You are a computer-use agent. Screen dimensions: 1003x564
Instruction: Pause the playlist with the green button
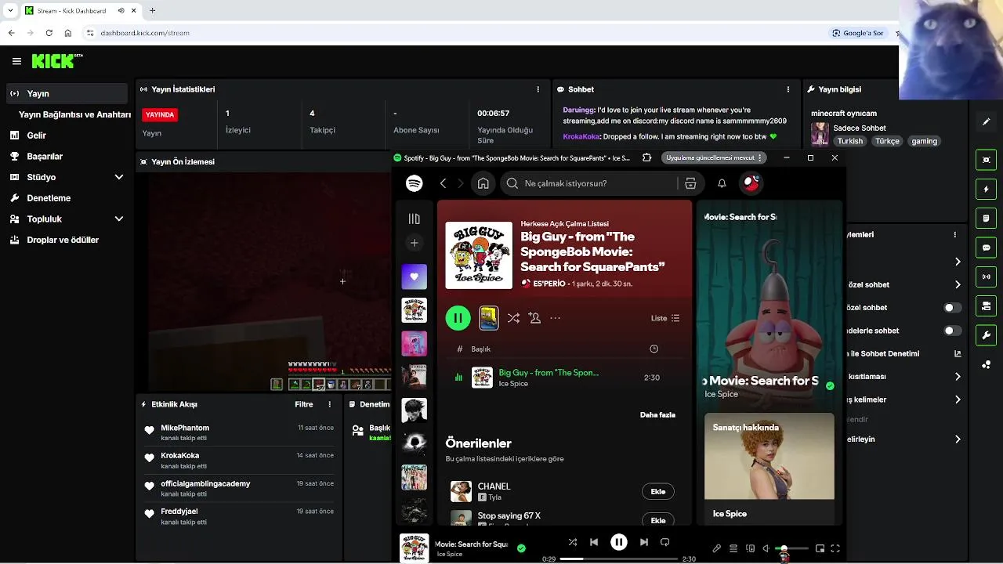[458, 318]
